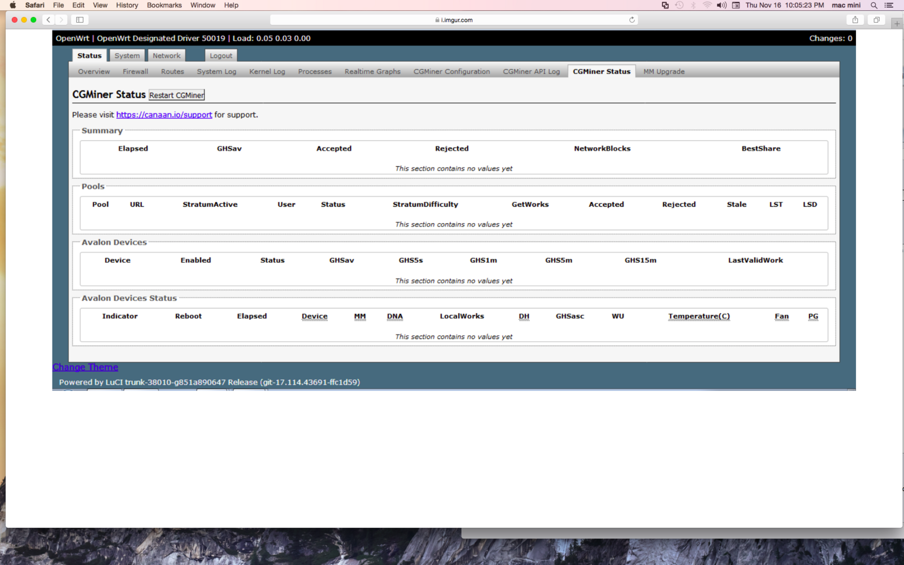Image resolution: width=904 pixels, height=565 pixels.
Task: Switch to the MM Upgrade subtab
Action: click(x=664, y=71)
